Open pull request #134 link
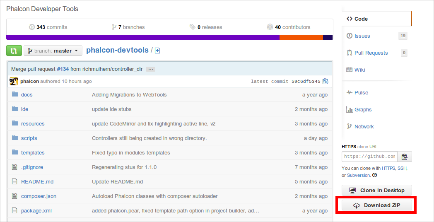 coord(63,69)
